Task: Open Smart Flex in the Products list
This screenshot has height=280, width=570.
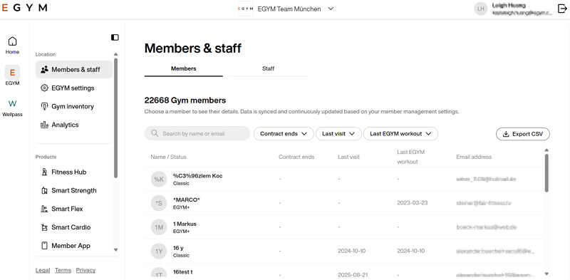Action: (74, 209)
